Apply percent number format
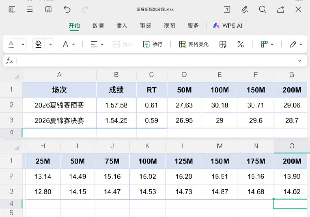 pyautogui.click(x=240, y=44)
